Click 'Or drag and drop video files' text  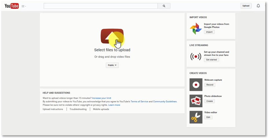pyautogui.click(x=112, y=57)
